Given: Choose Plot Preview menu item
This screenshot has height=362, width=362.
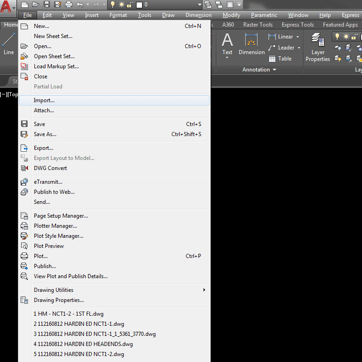Looking at the screenshot, I should tap(114, 246).
